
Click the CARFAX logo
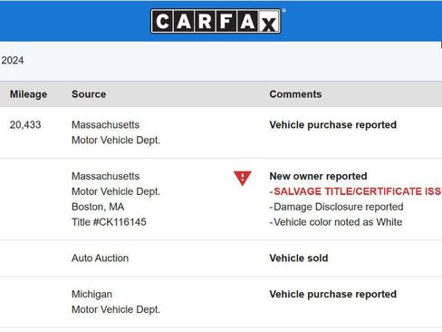point(216,21)
